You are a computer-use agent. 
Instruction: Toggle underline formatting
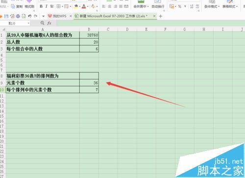pyautogui.click(x=52, y=6)
